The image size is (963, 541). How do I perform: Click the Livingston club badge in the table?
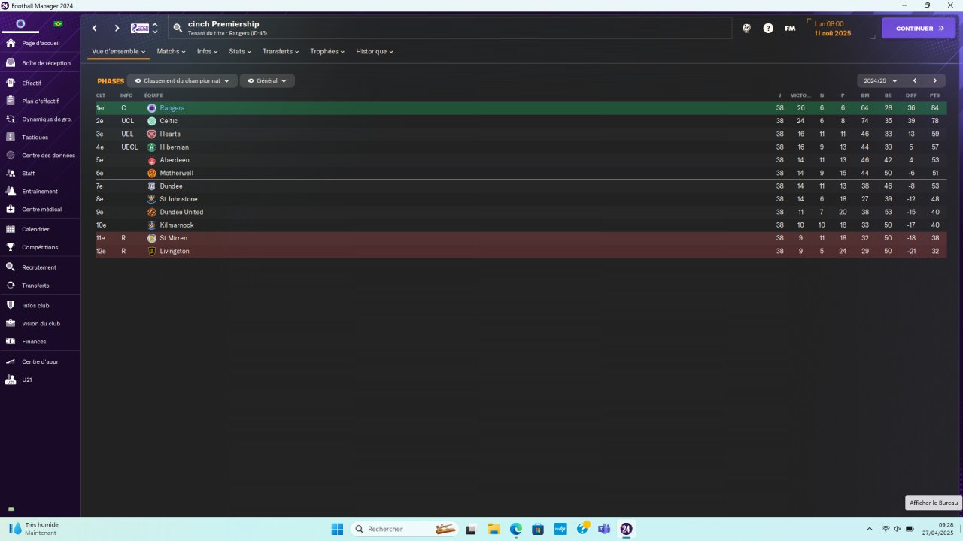(152, 251)
